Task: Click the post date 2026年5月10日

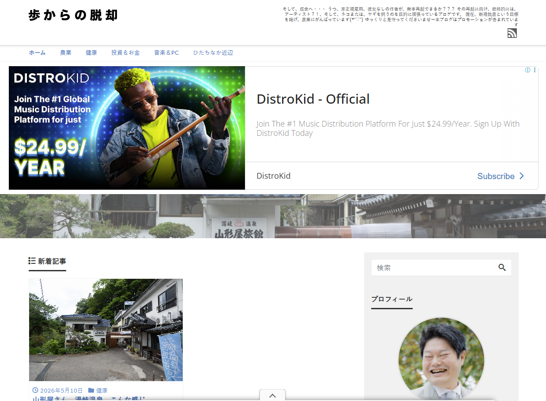Action: click(x=61, y=390)
